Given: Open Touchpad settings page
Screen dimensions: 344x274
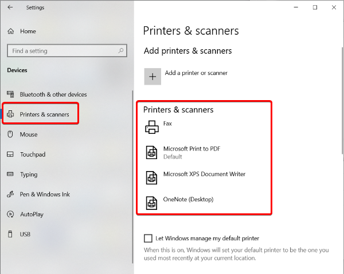Looking at the screenshot, I should pos(32,154).
